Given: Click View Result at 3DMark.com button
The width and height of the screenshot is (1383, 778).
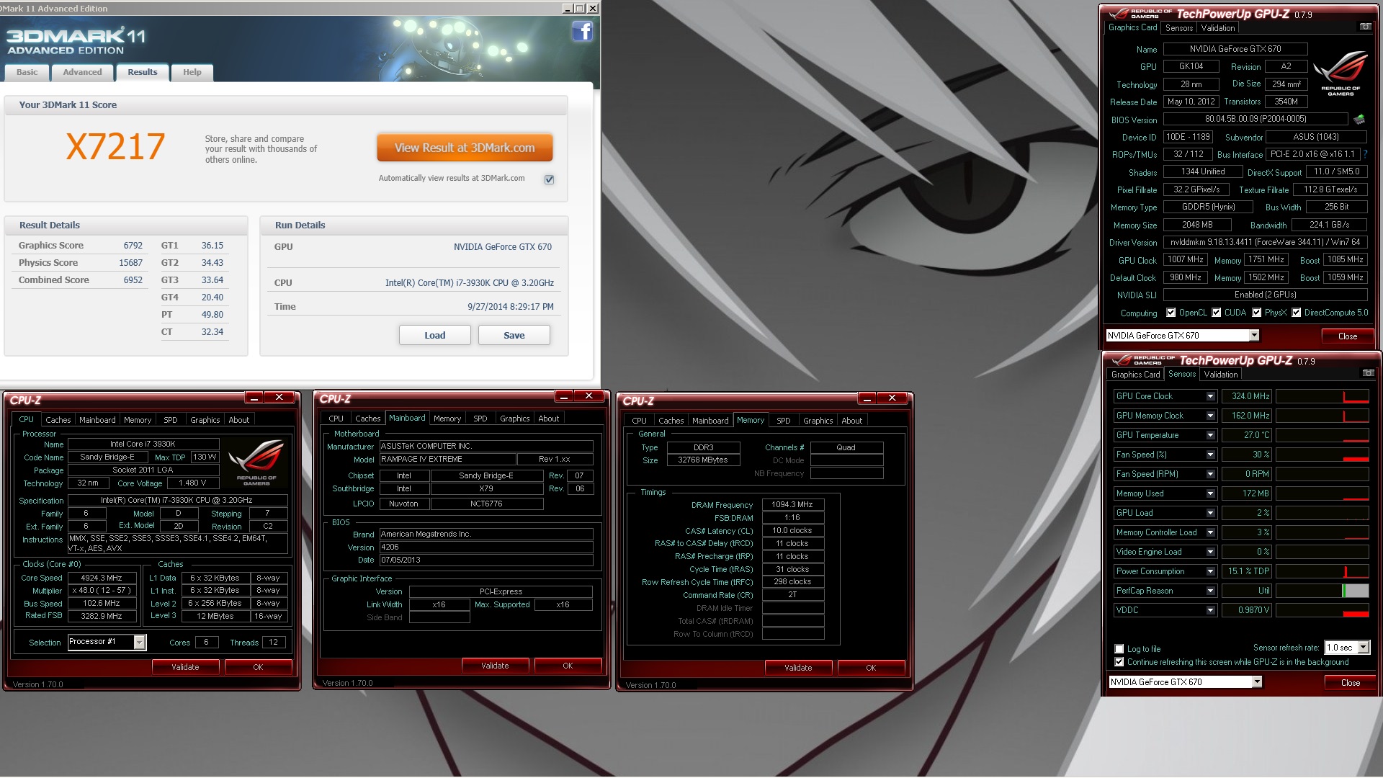Looking at the screenshot, I should click(x=465, y=148).
